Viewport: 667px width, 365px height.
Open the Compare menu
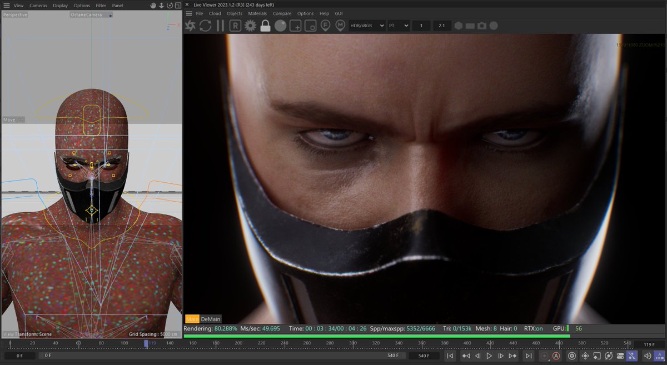pyautogui.click(x=282, y=13)
